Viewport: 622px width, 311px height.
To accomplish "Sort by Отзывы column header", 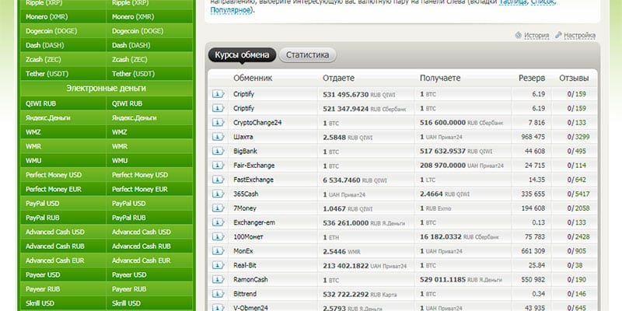I will pyautogui.click(x=574, y=79).
